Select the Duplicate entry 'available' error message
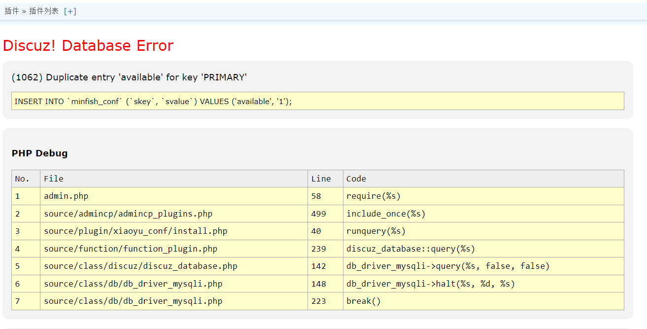Viewport: 647px width, 329px height. coord(129,77)
